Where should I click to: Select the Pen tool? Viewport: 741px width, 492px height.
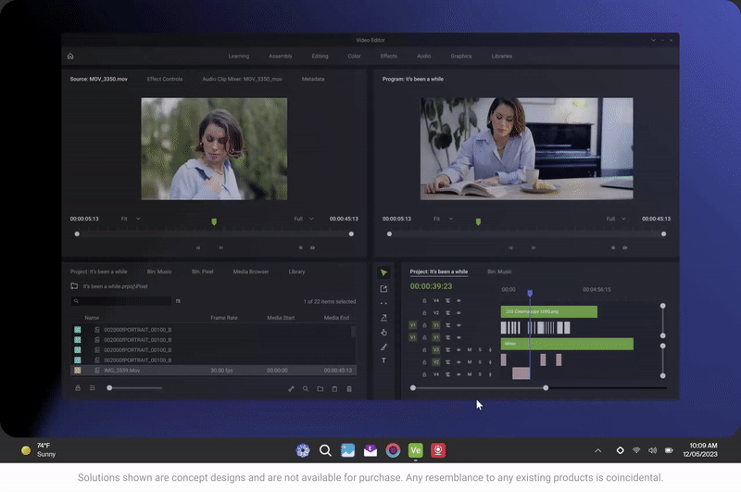click(x=383, y=347)
